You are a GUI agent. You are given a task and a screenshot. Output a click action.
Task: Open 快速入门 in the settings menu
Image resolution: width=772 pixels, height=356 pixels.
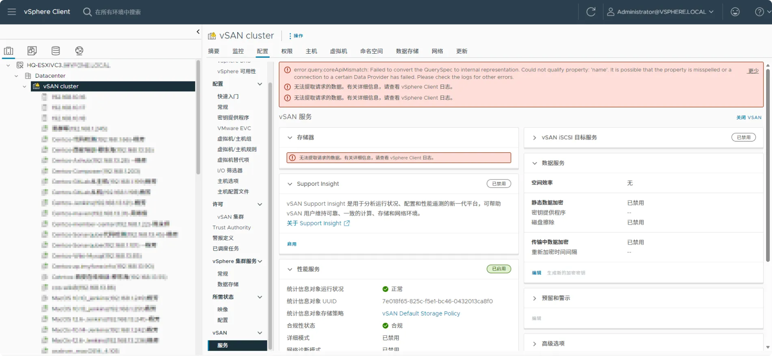click(x=228, y=96)
